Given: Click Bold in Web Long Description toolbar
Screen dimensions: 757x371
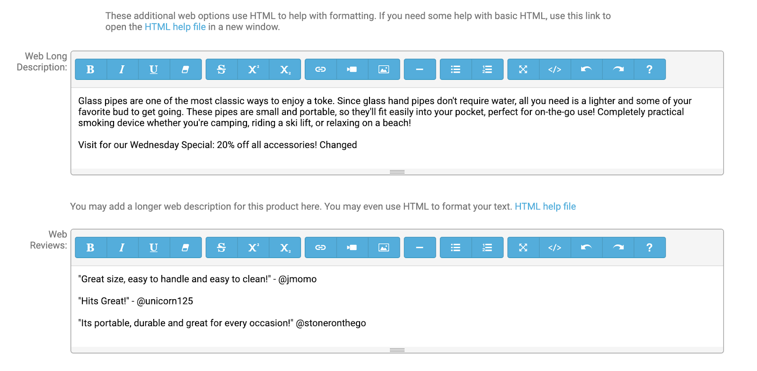Looking at the screenshot, I should point(90,69).
